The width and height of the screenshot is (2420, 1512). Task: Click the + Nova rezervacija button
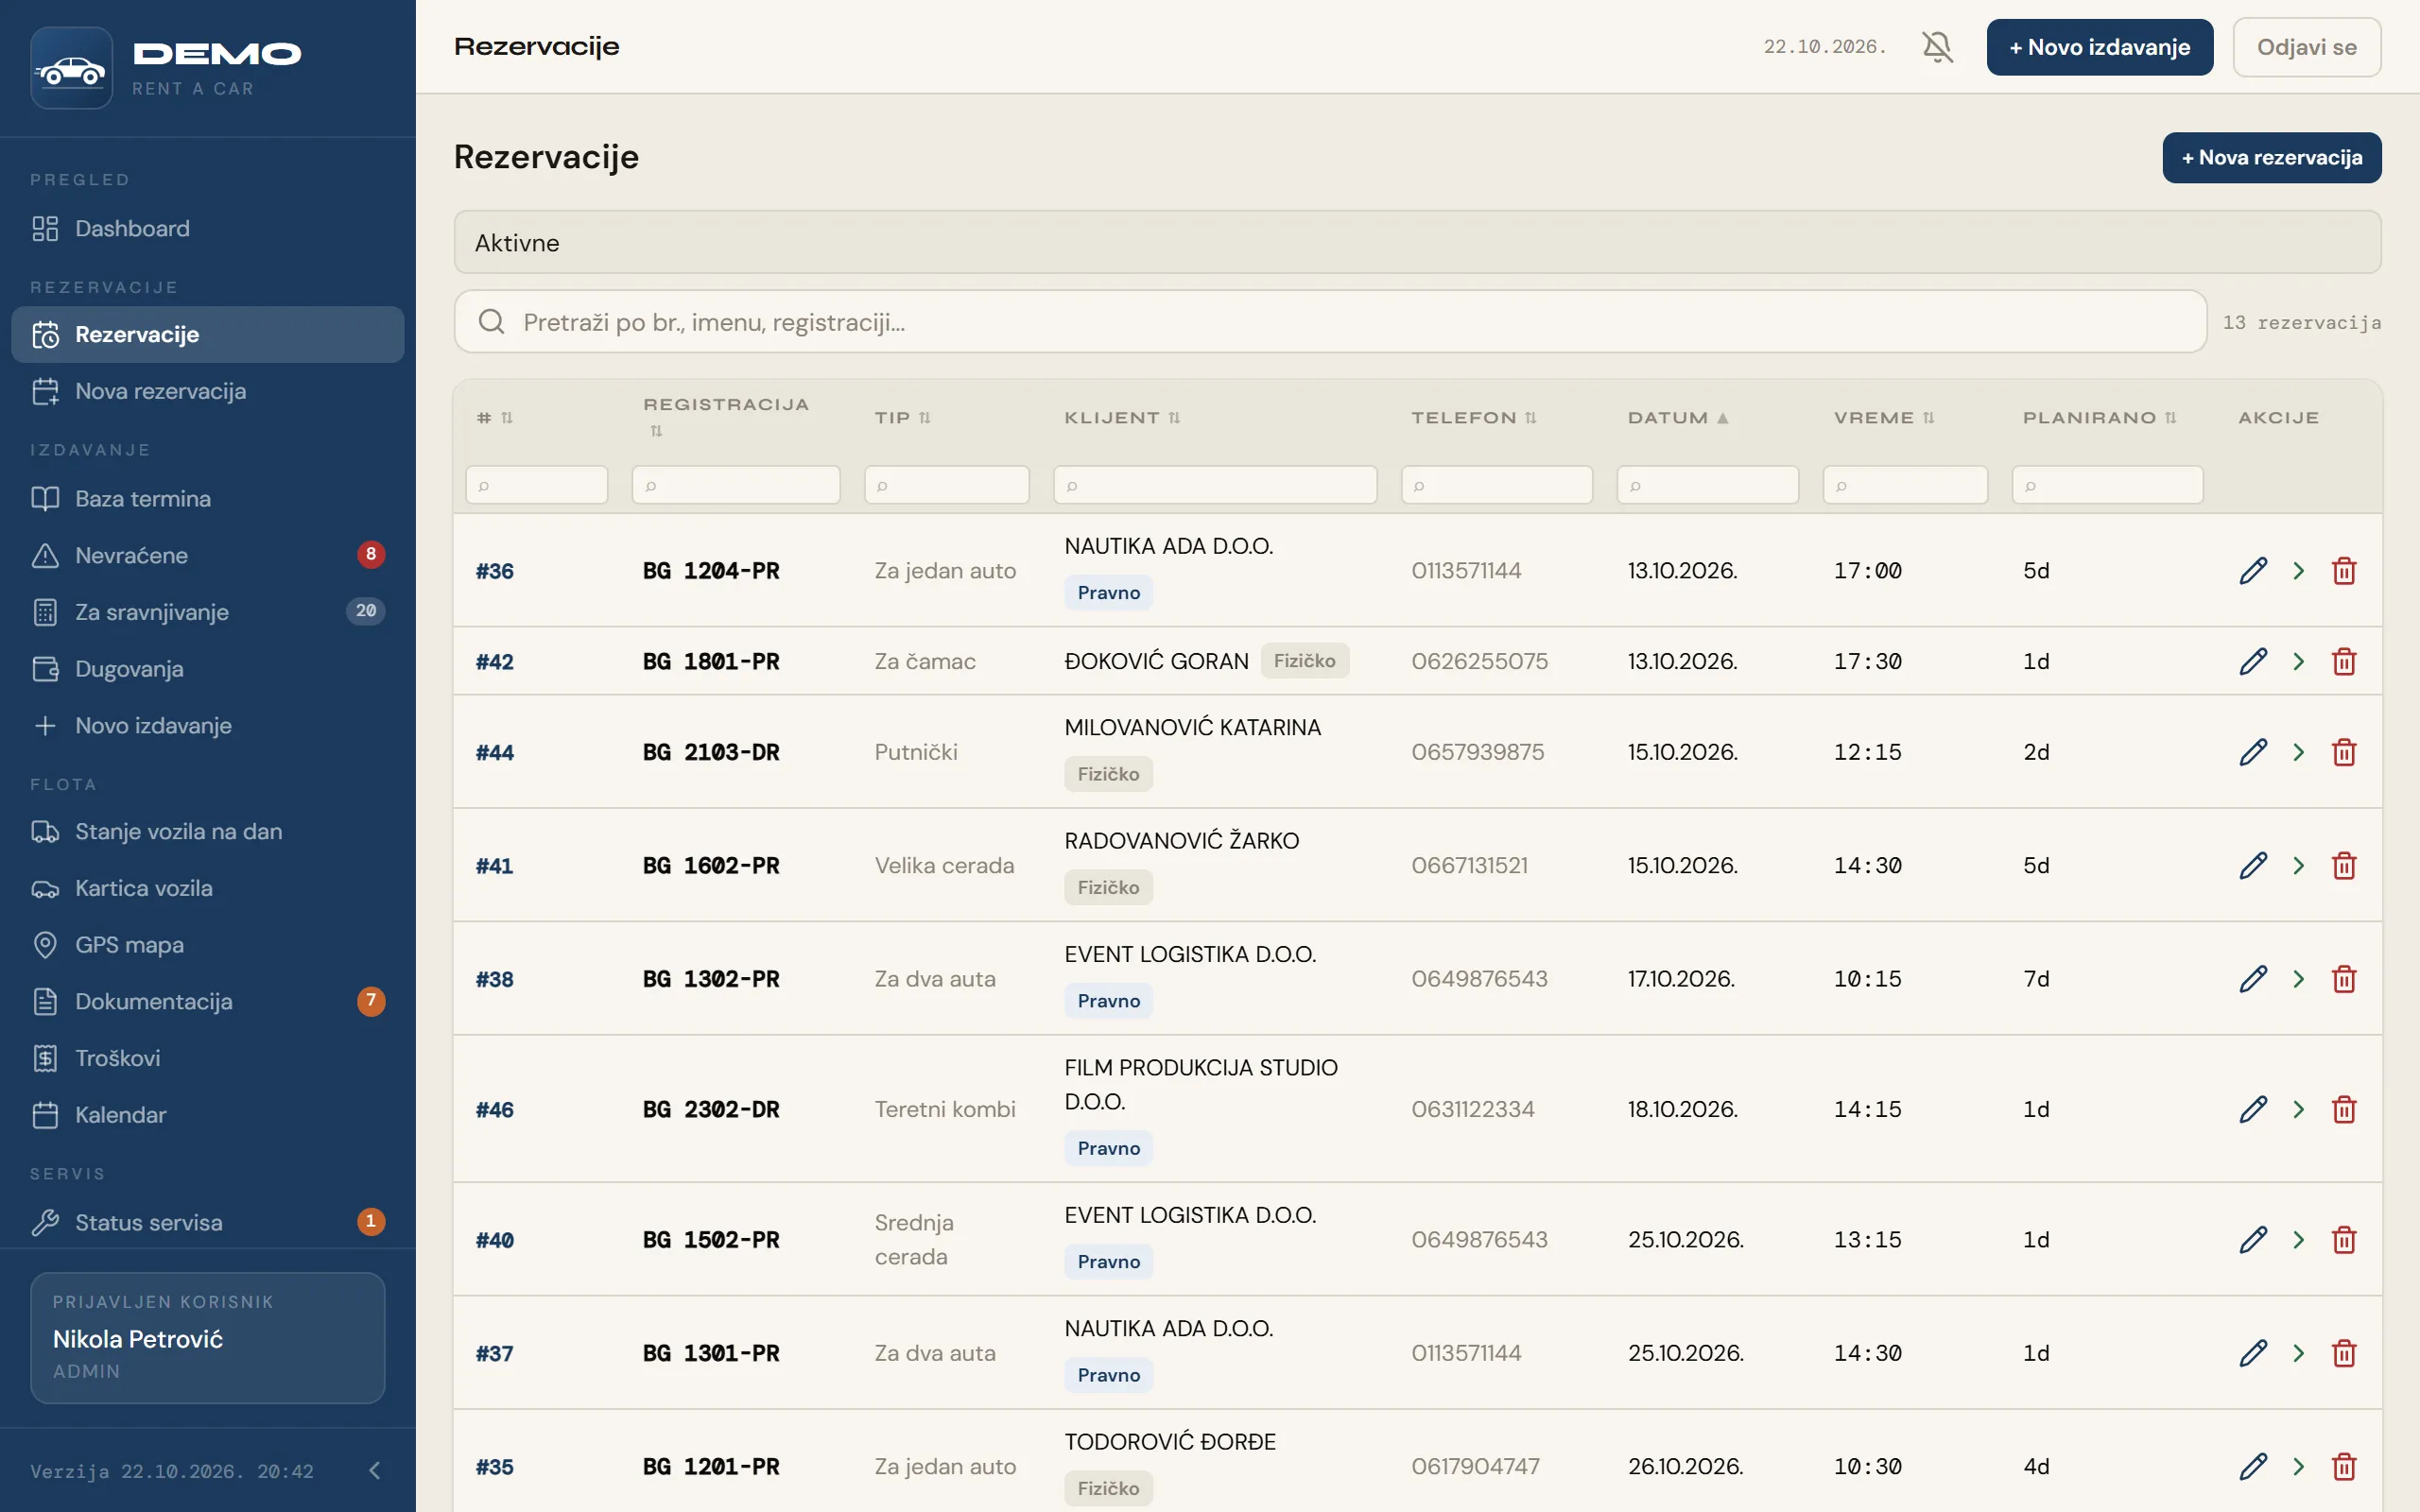[x=2271, y=158]
